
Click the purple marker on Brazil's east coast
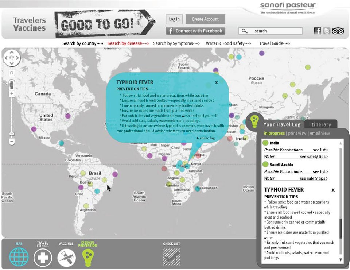(115, 174)
